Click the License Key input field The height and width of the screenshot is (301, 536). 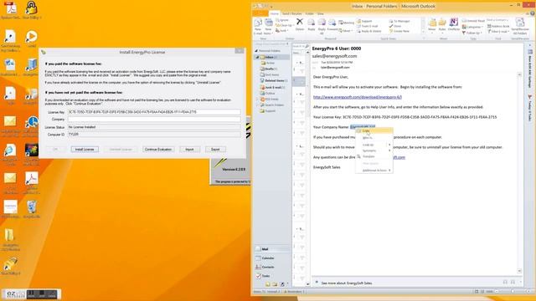coord(154,112)
